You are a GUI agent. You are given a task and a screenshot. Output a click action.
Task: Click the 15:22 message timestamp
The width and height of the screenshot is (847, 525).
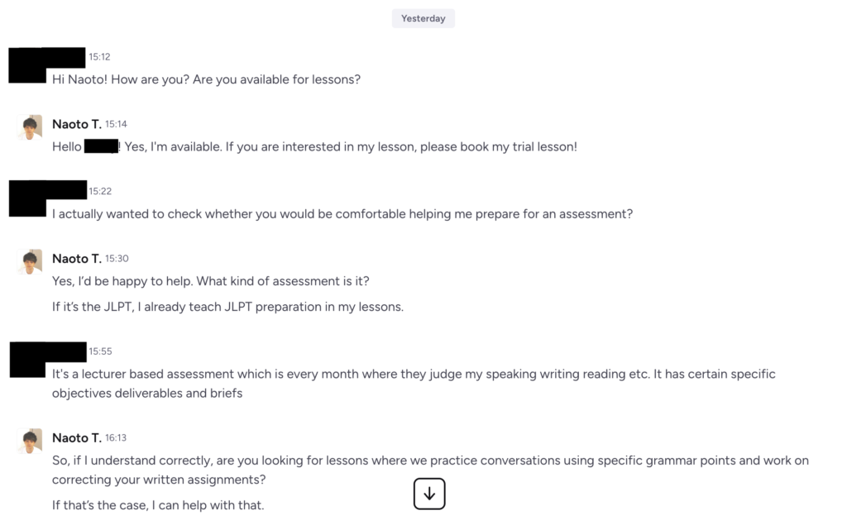[x=100, y=191]
